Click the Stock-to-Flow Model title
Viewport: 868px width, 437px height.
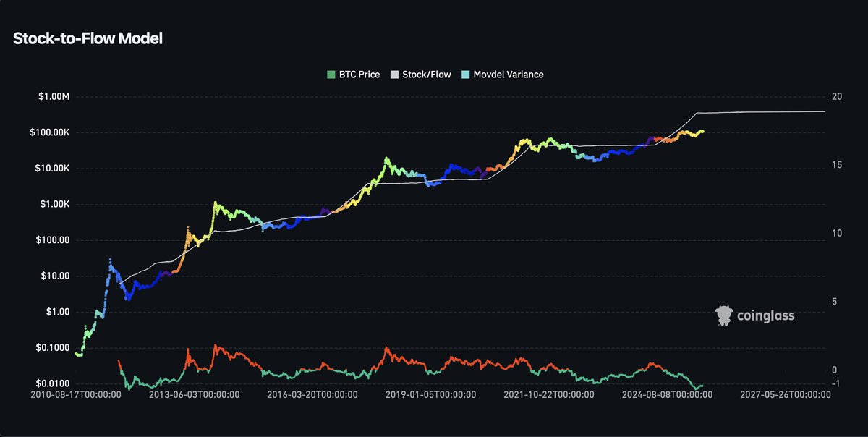tap(88, 39)
